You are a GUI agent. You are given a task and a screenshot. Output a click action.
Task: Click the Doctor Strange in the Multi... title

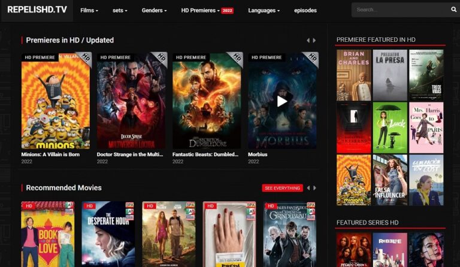tap(129, 154)
